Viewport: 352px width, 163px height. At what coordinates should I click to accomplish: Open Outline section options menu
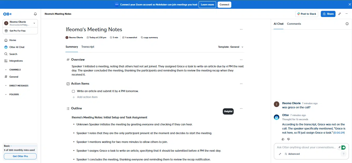pos(241,109)
